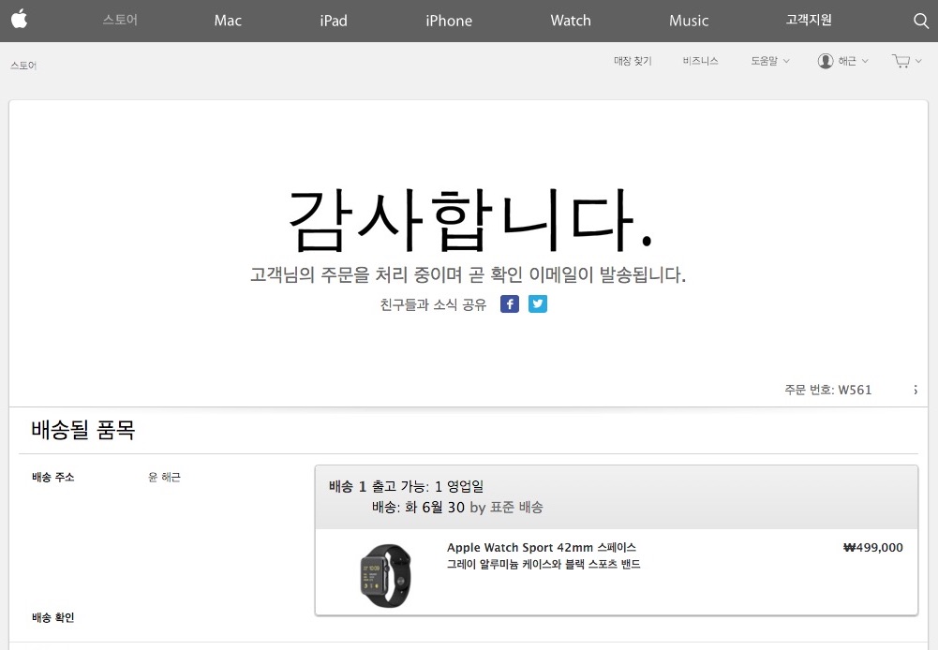The height and width of the screenshot is (650, 938).
Task: Select Watch in the navigation bar
Action: point(571,21)
